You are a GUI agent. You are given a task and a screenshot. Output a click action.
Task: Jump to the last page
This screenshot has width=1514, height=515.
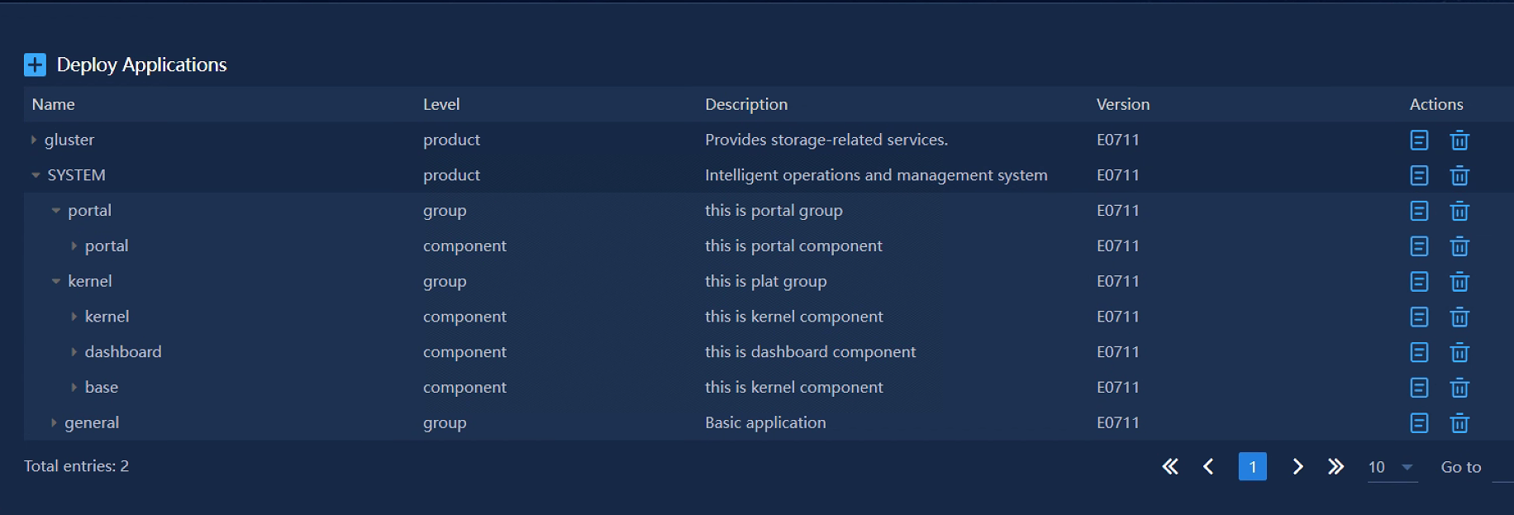pyautogui.click(x=1335, y=467)
